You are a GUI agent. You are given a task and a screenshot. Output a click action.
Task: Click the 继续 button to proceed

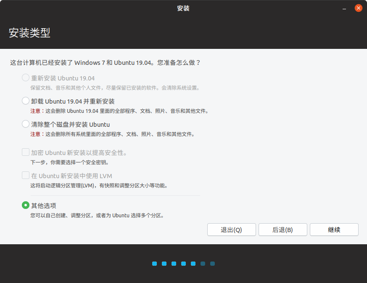click(334, 230)
